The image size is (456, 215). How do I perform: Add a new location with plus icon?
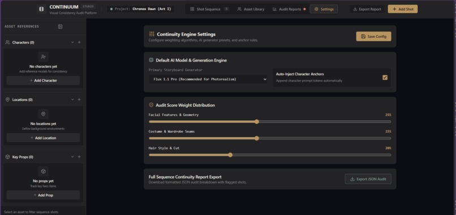[x=79, y=99]
